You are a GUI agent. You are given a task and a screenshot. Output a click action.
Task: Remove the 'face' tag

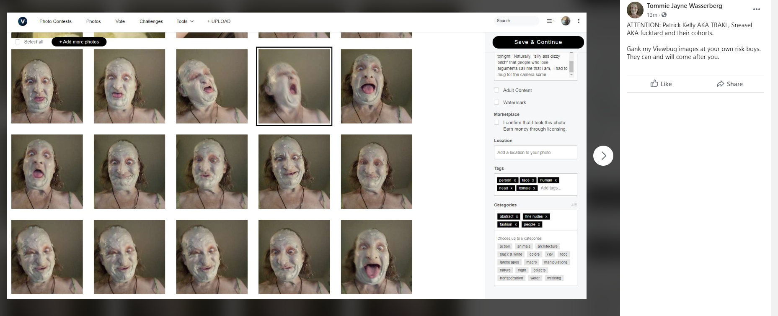pyautogui.click(x=533, y=180)
